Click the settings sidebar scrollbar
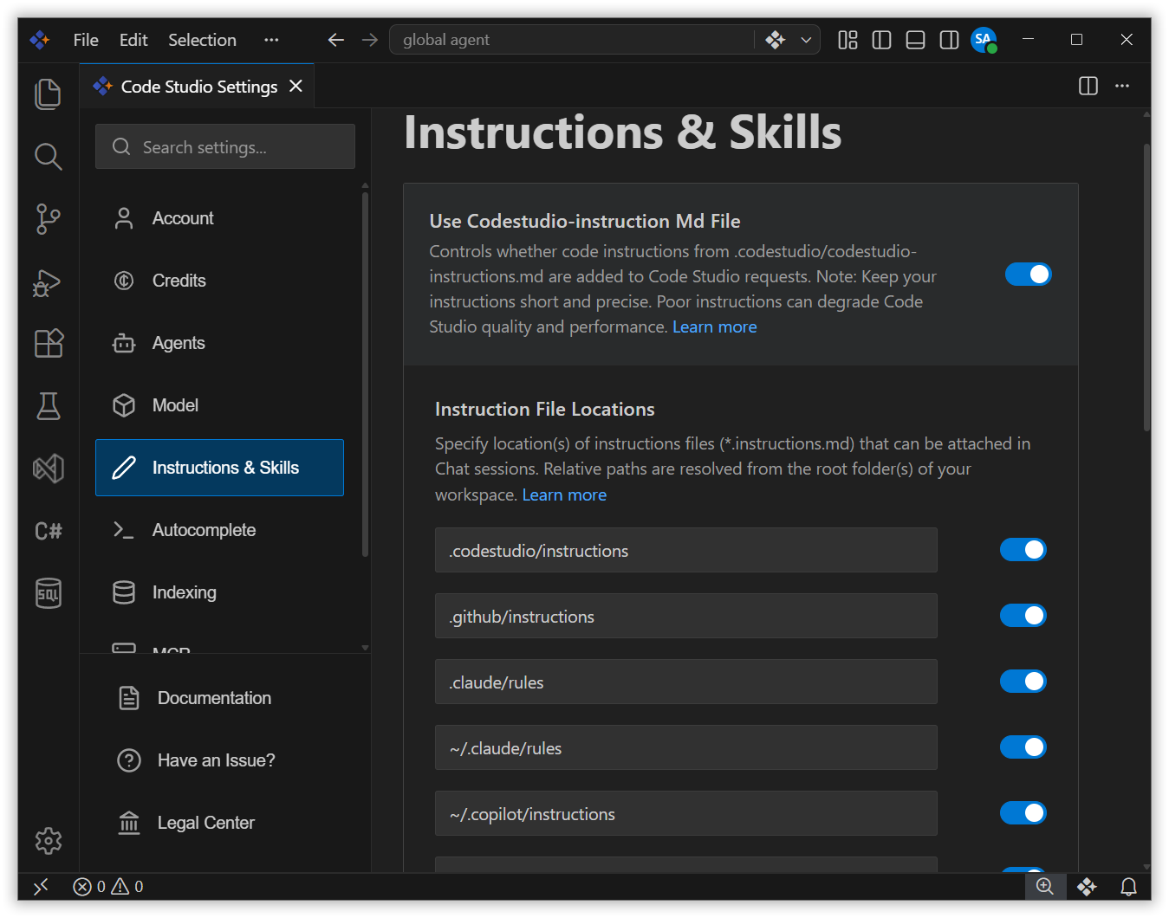The image size is (1169, 918). coord(365,374)
